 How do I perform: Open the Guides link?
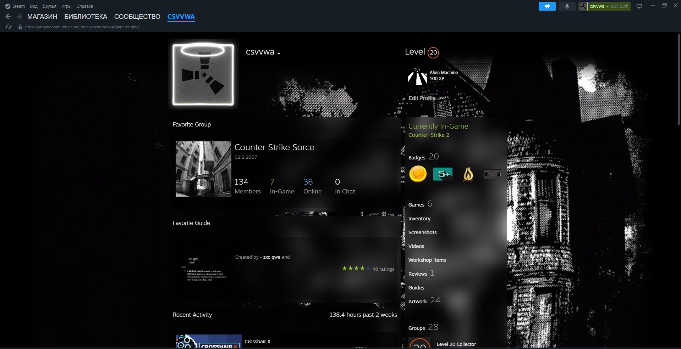pyautogui.click(x=416, y=288)
